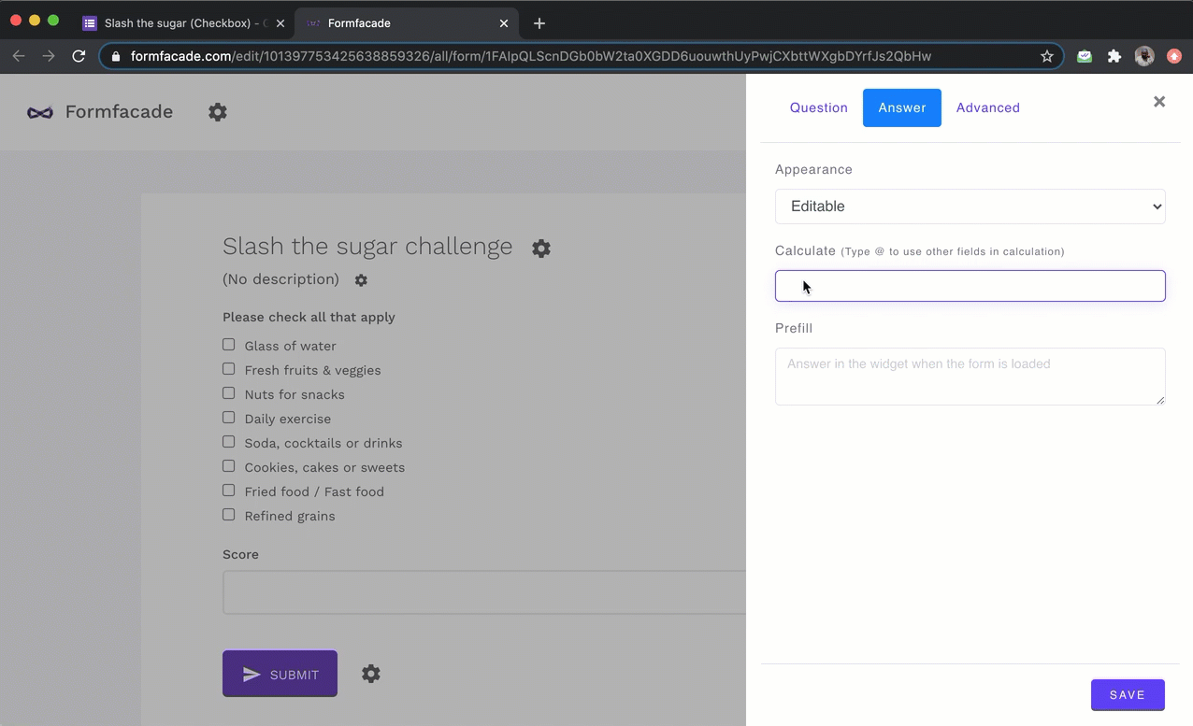Viewport: 1193px width, 726px height.
Task: Open form settings gear next to Formfacade
Action: pos(218,112)
